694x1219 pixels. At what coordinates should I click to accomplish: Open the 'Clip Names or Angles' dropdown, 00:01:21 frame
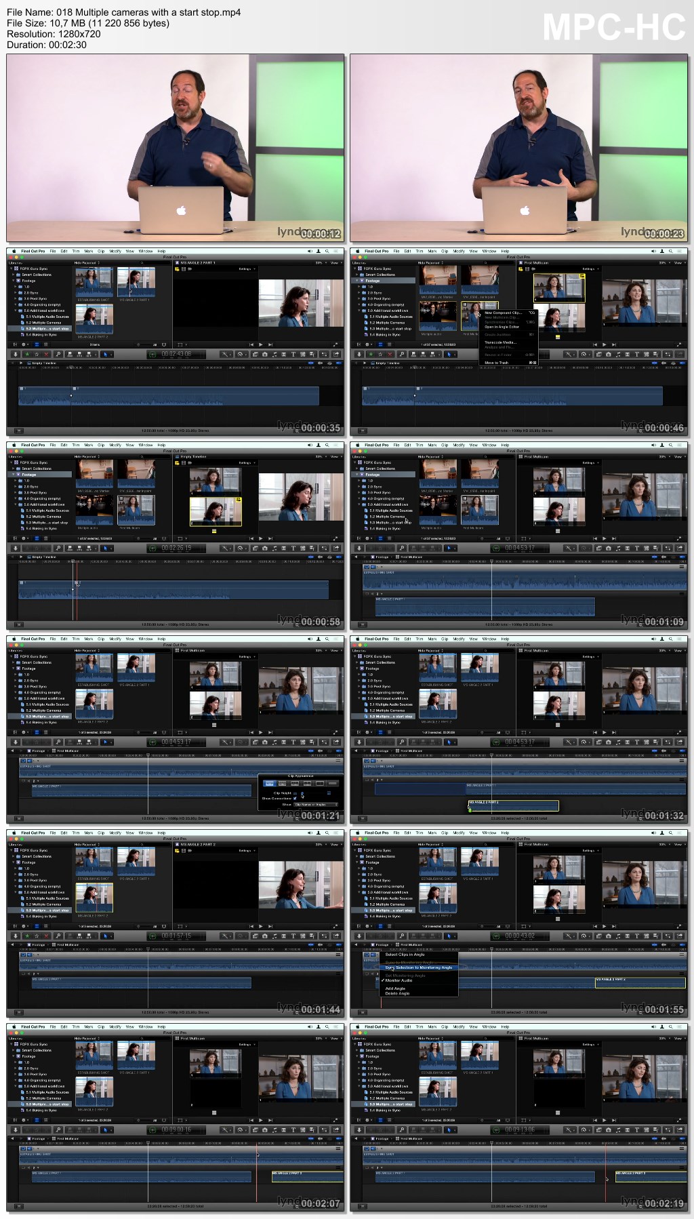316,804
